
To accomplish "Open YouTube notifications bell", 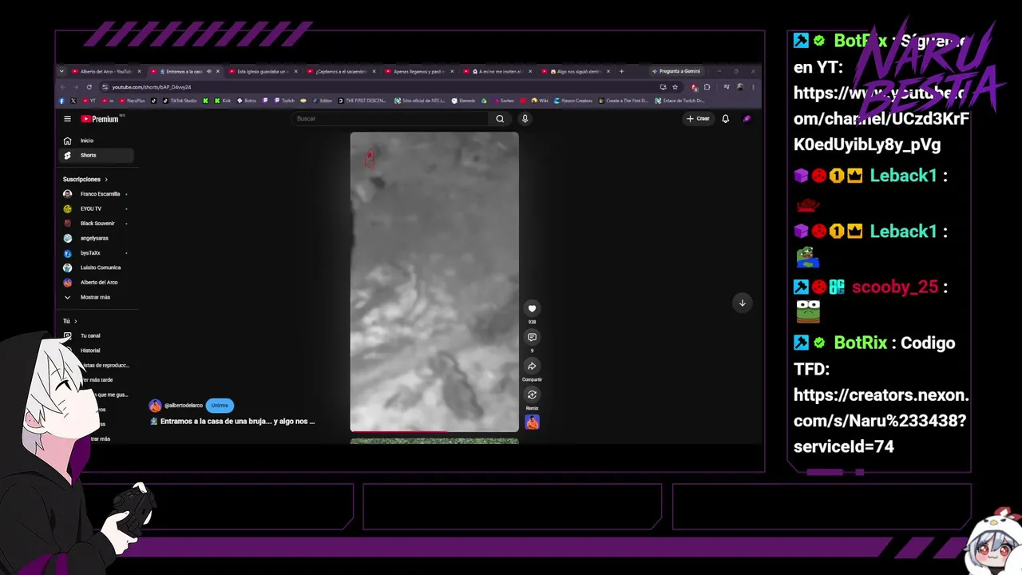I will point(725,119).
